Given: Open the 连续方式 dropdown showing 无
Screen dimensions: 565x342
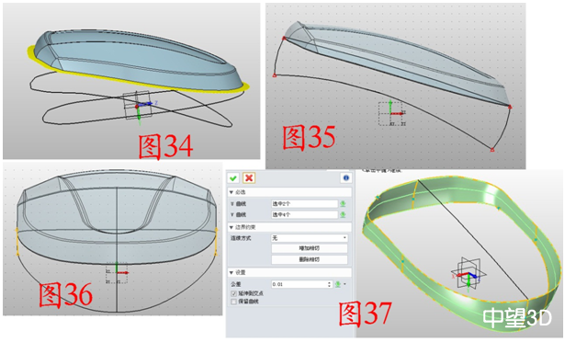Looking at the screenshot, I should (310, 238).
